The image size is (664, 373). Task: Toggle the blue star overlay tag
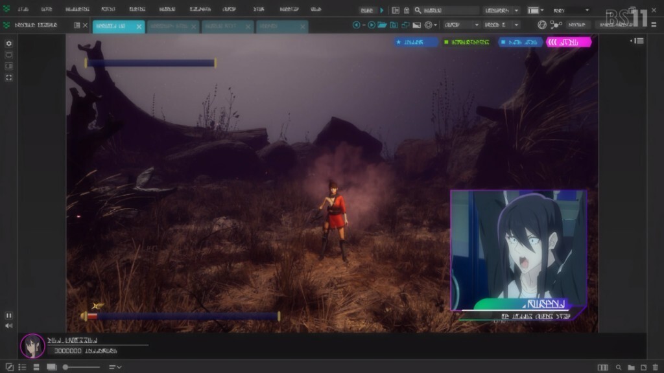(416, 42)
